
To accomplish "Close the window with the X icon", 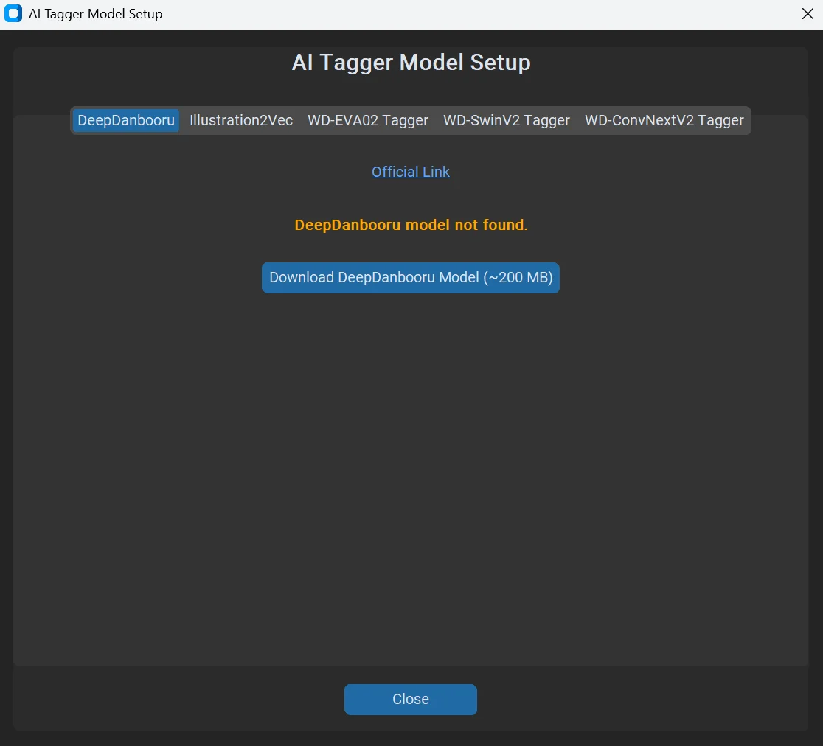I will (808, 14).
